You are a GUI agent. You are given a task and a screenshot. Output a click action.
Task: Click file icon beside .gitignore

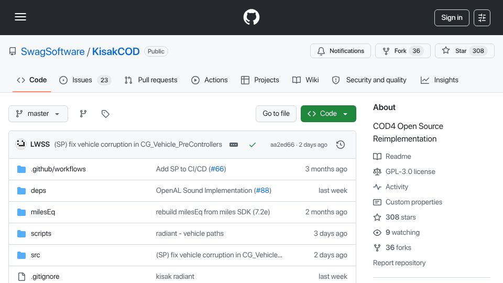click(21, 277)
